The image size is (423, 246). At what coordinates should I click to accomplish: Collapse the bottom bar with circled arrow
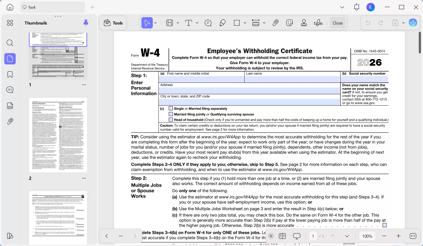point(271,236)
